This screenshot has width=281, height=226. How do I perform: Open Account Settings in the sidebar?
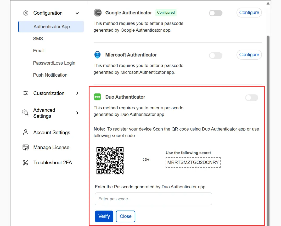click(52, 132)
